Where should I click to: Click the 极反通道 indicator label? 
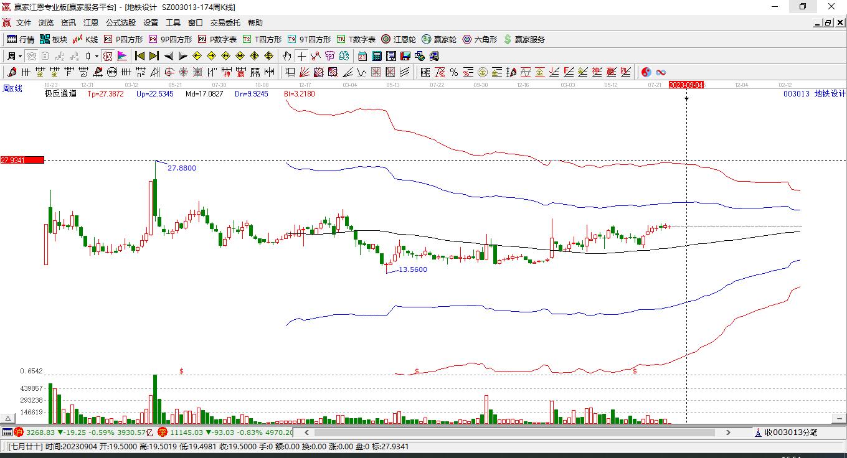[x=60, y=94]
